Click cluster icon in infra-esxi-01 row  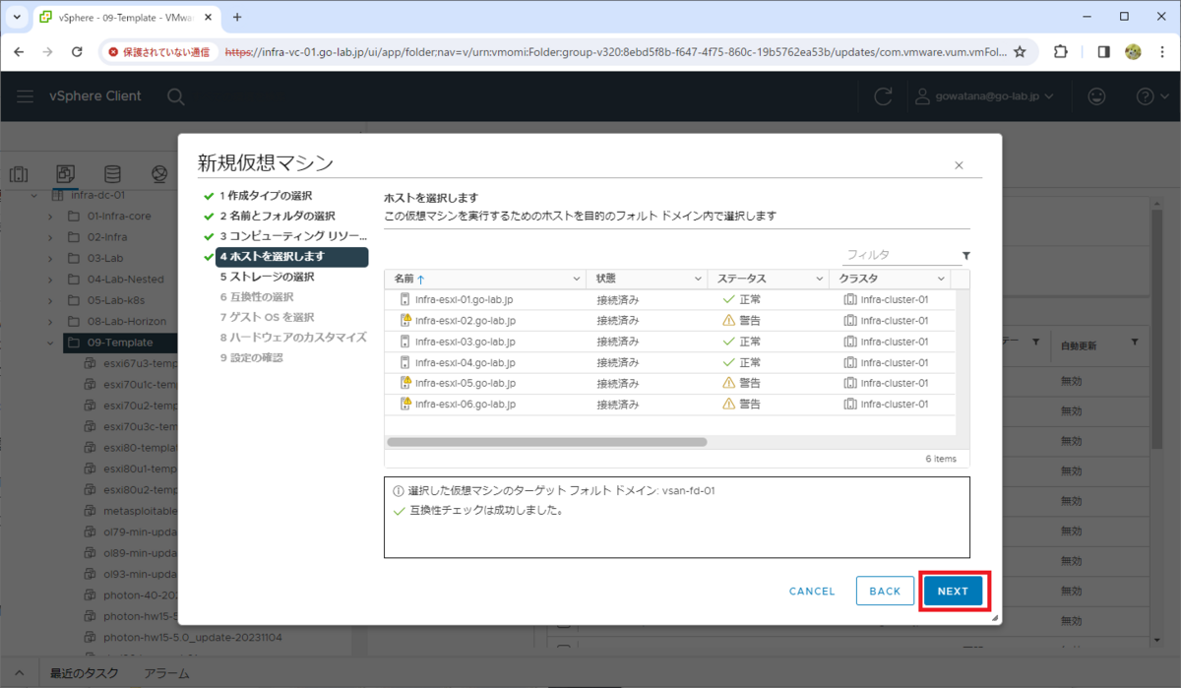tap(850, 299)
